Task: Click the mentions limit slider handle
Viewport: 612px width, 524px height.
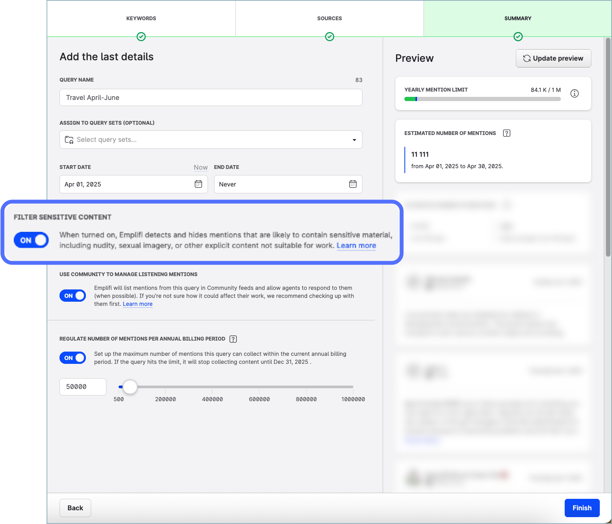Action: coord(130,387)
